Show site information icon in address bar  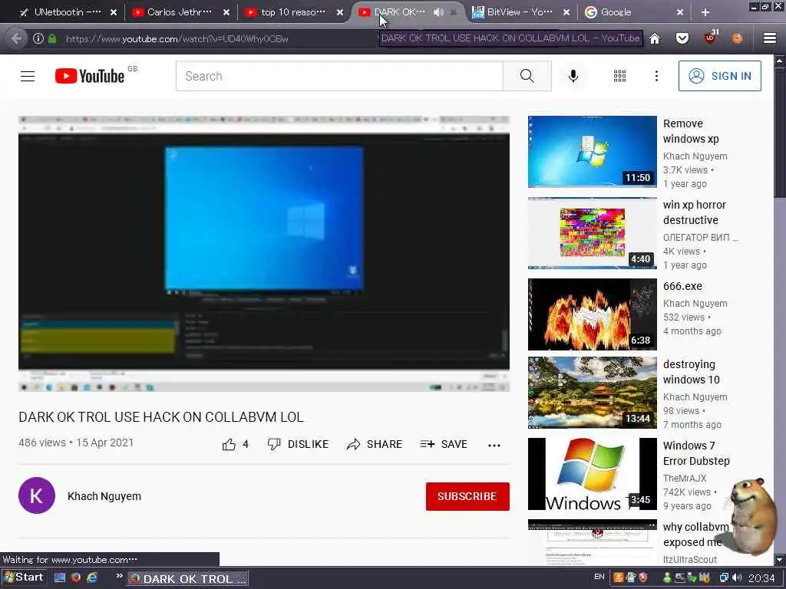coord(38,38)
